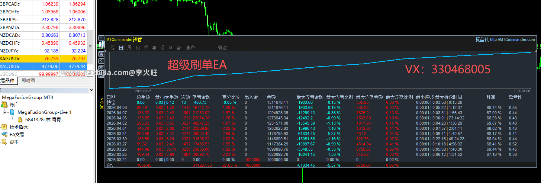
Task: Open the http://MTCommander.com link
Action: [512, 39]
